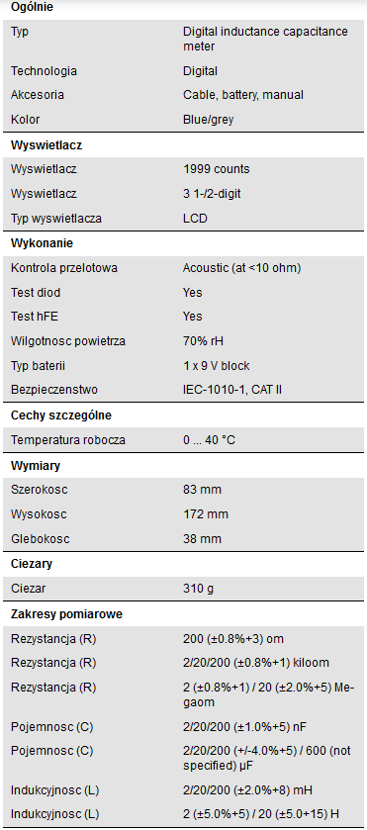Click the '2/20/200 (±2.0%+8) mH' inductance value

pyautogui.click(x=247, y=790)
